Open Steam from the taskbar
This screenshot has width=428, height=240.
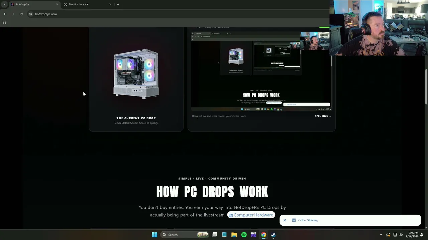[273, 235]
